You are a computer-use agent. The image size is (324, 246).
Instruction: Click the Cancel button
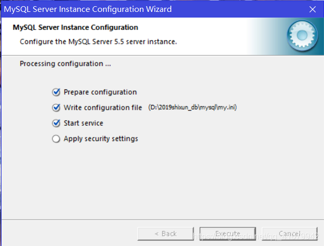290,234
